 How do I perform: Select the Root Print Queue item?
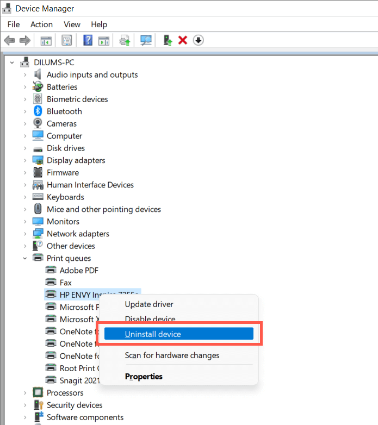point(79,368)
